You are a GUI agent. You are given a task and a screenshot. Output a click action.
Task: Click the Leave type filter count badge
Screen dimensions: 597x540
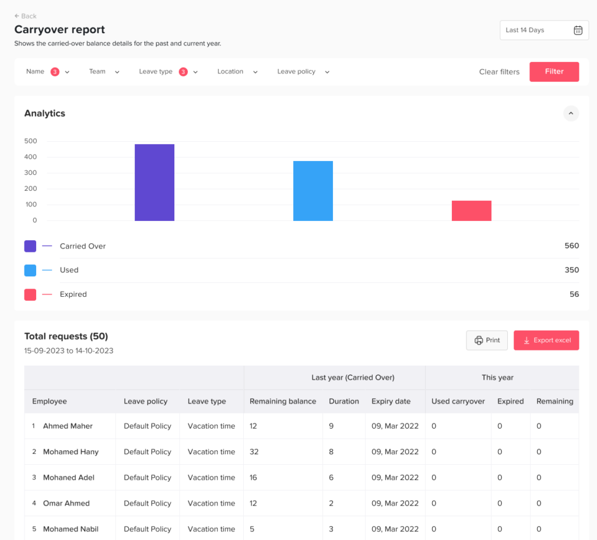[x=183, y=72]
